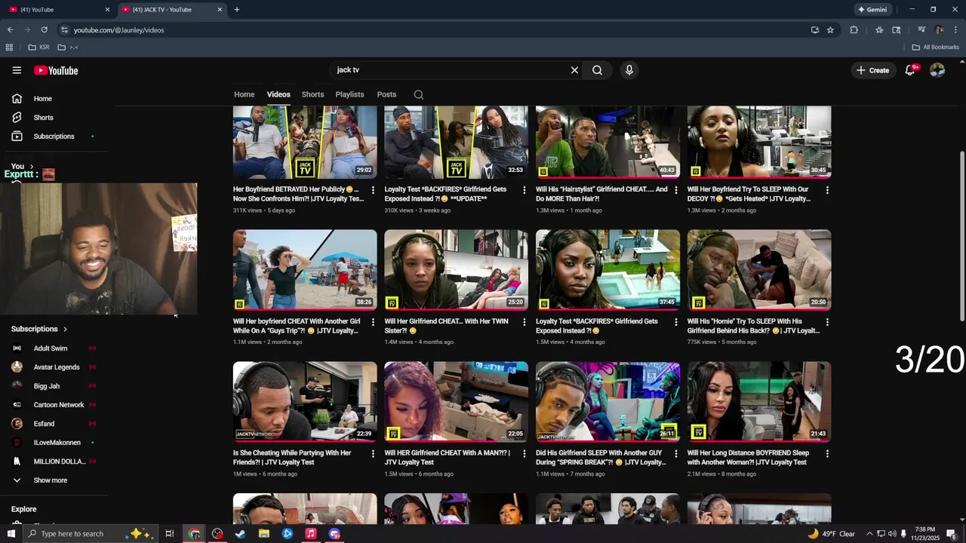This screenshot has height=543, width=966.
Task: Switch to the channel Home tab
Action: (x=244, y=94)
